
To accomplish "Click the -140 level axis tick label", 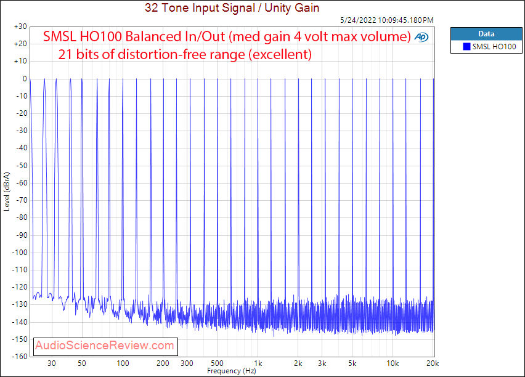I will (20, 322).
